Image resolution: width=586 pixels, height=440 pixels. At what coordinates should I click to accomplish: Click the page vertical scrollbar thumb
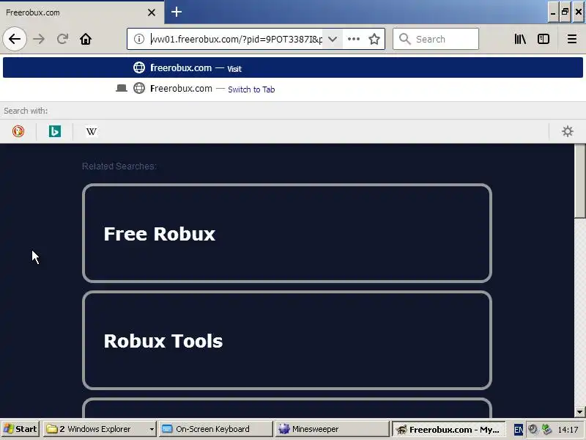580,180
